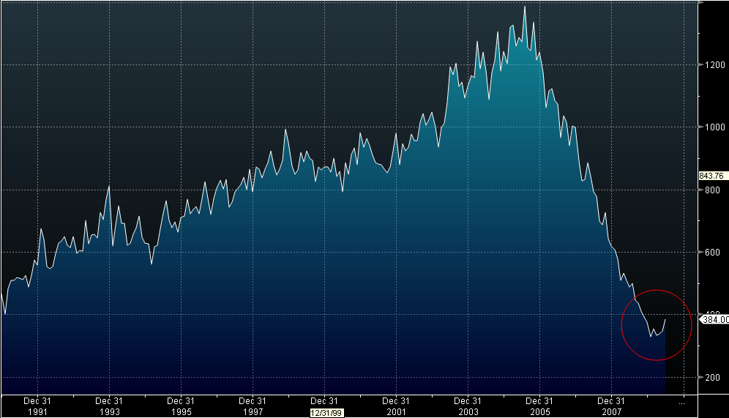Viewport: 729px width, 418px height.
Task: Click the Dec 31 2003 date label
Action: (x=467, y=406)
